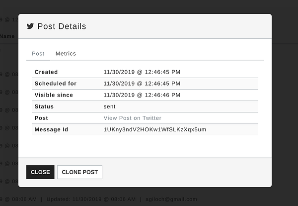Screen dimensions: 298x206
Task: Click the Visible since timestamp value
Action: pyautogui.click(x=142, y=95)
